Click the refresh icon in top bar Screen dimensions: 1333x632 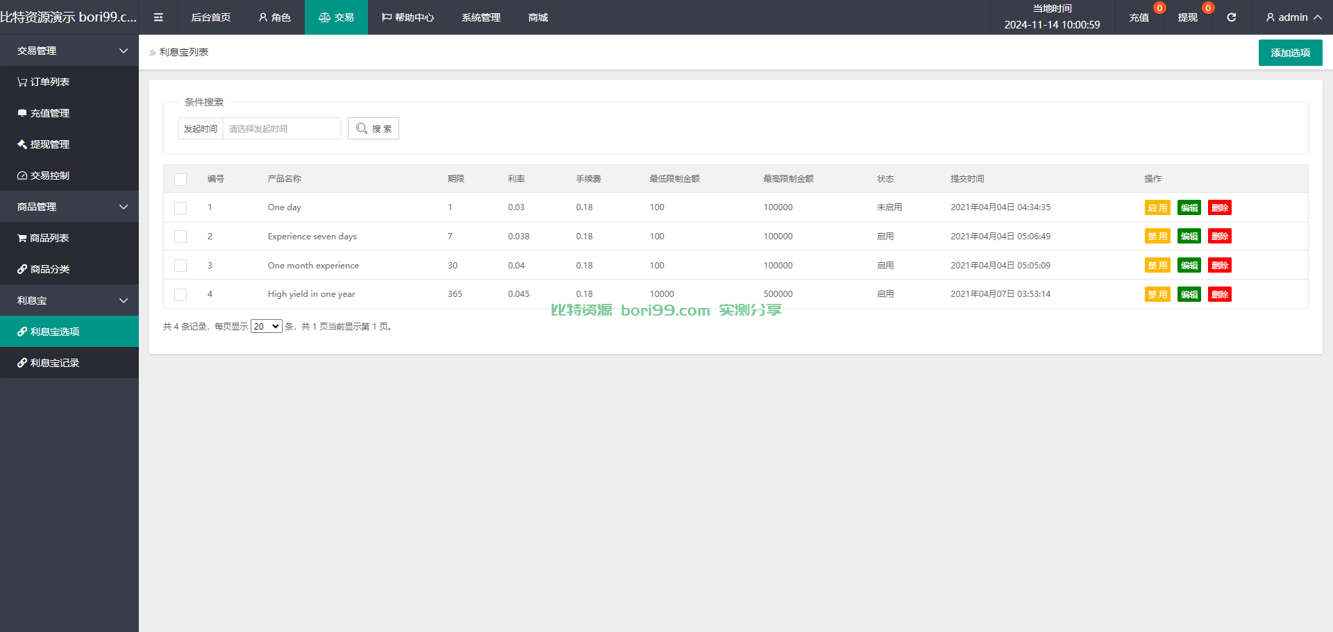point(1231,17)
